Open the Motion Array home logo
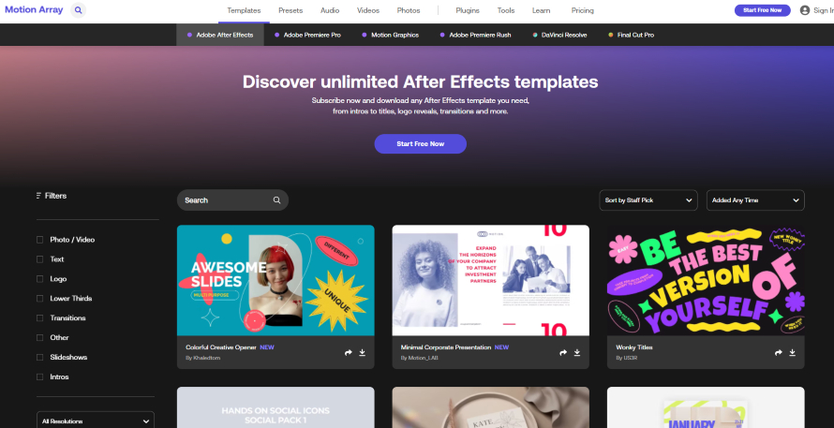Image resolution: width=834 pixels, height=428 pixels. 34,9
